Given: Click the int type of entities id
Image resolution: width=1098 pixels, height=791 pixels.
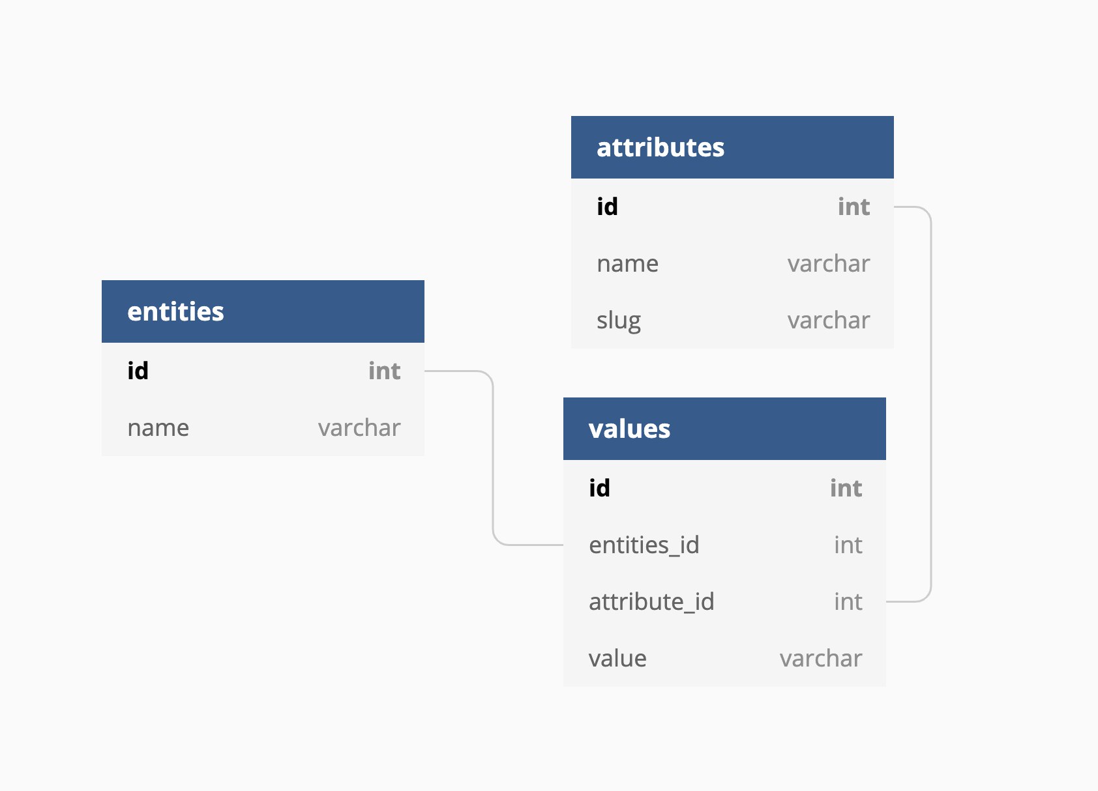Looking at the screenshot, I should (x=384, y=371).
